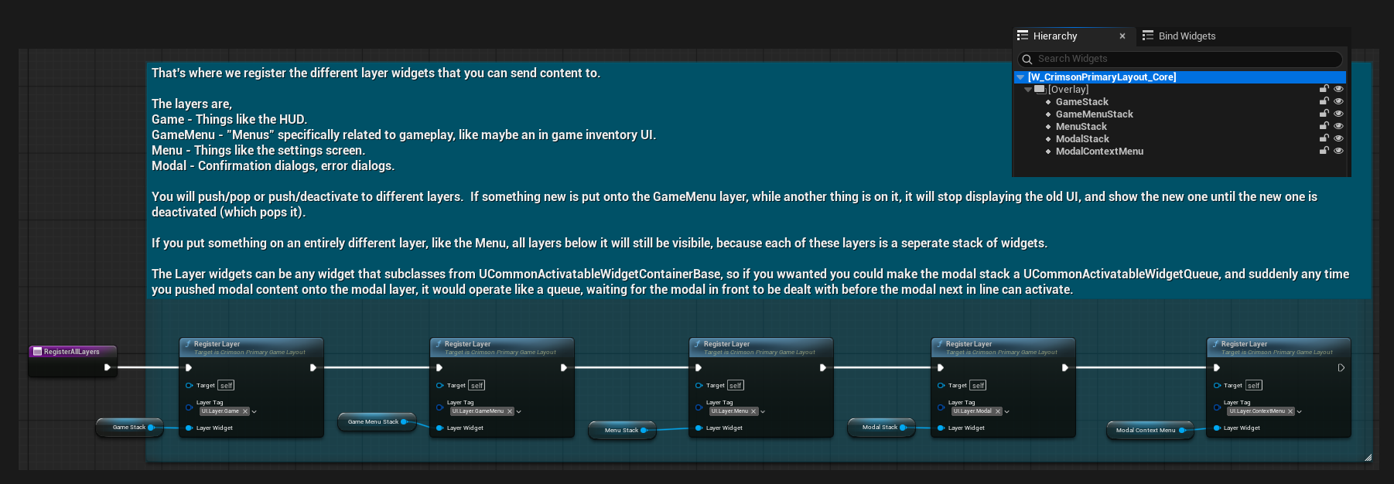Toggle the lock icon on GameMenuStack

pos(1324,114)
